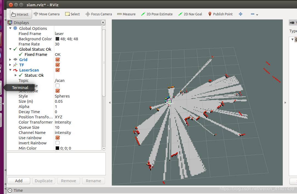This screenshot has height=194, width=297.
Task: Click the blue plus add-tool icon
Action: tap(241, 14)
